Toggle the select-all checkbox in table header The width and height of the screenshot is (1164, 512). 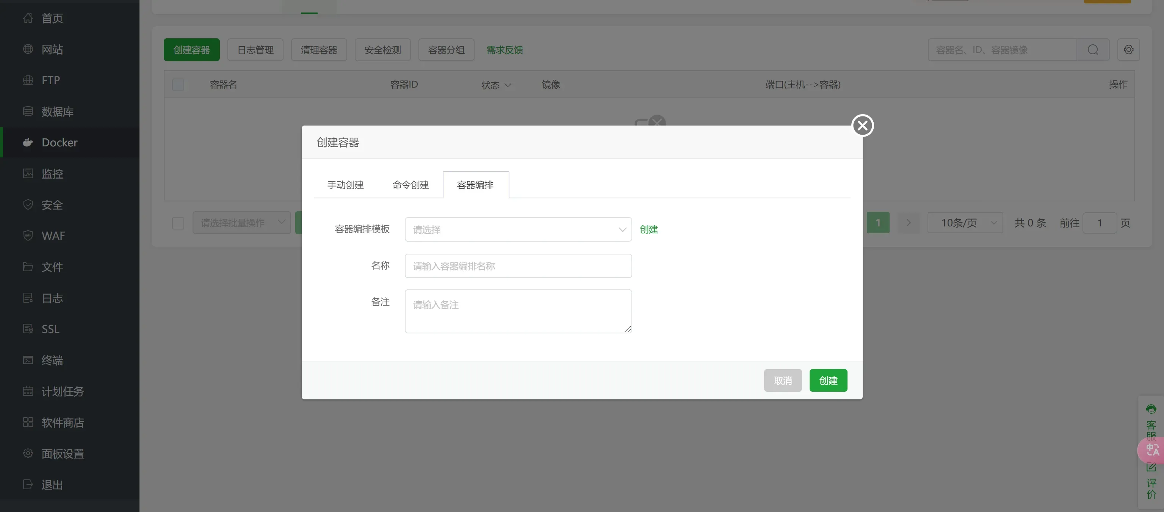[x=178, y=85]
